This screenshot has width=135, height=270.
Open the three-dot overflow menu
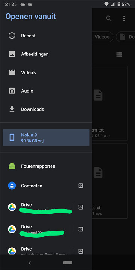click(x=124, y=18)
